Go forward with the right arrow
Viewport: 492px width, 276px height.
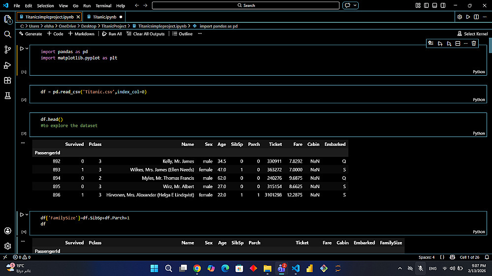click(x=145, y=5)
